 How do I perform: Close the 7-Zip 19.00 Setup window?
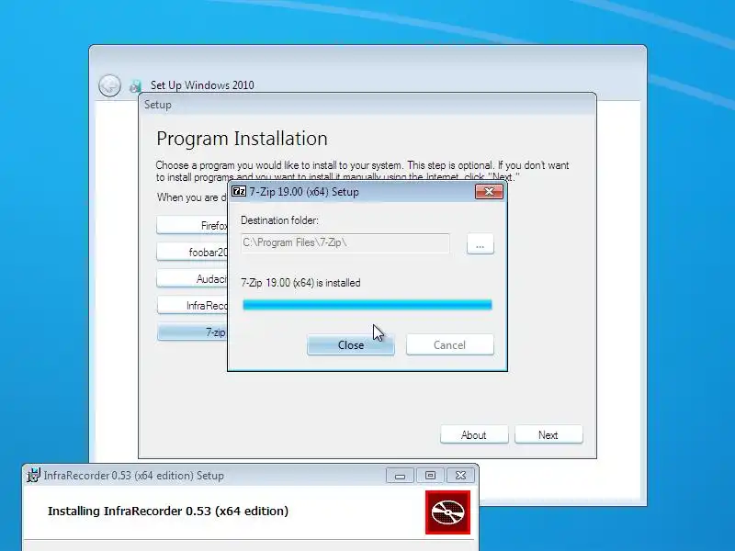click(489, 191)
